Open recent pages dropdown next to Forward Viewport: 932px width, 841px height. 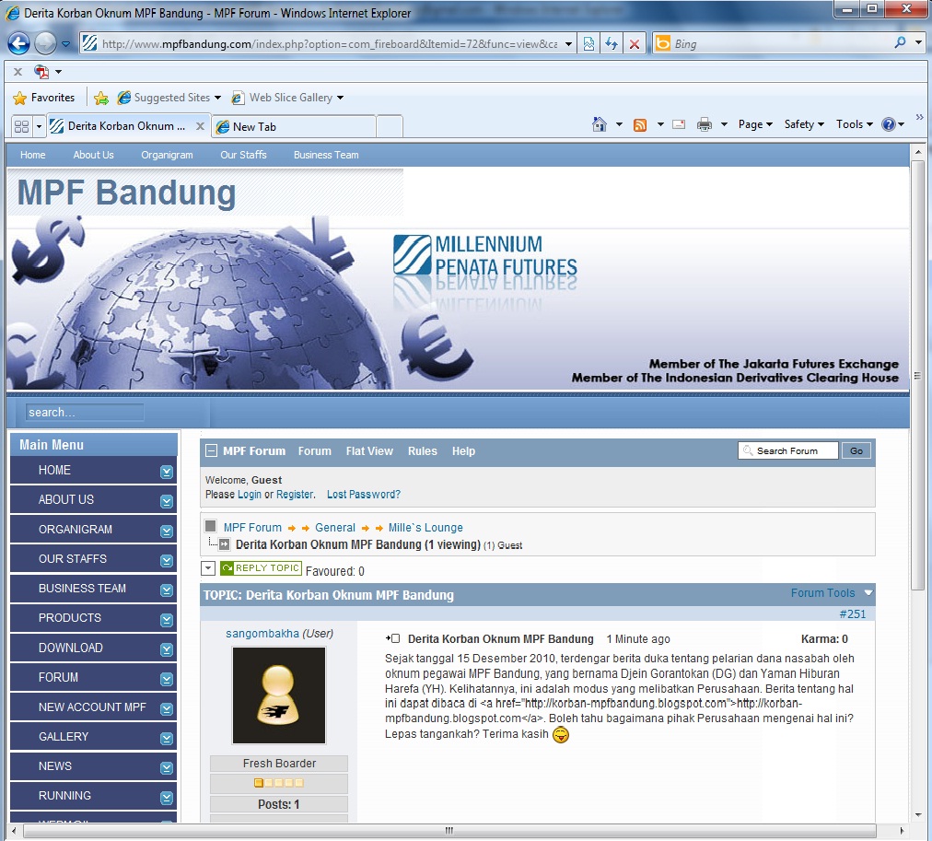65,44
